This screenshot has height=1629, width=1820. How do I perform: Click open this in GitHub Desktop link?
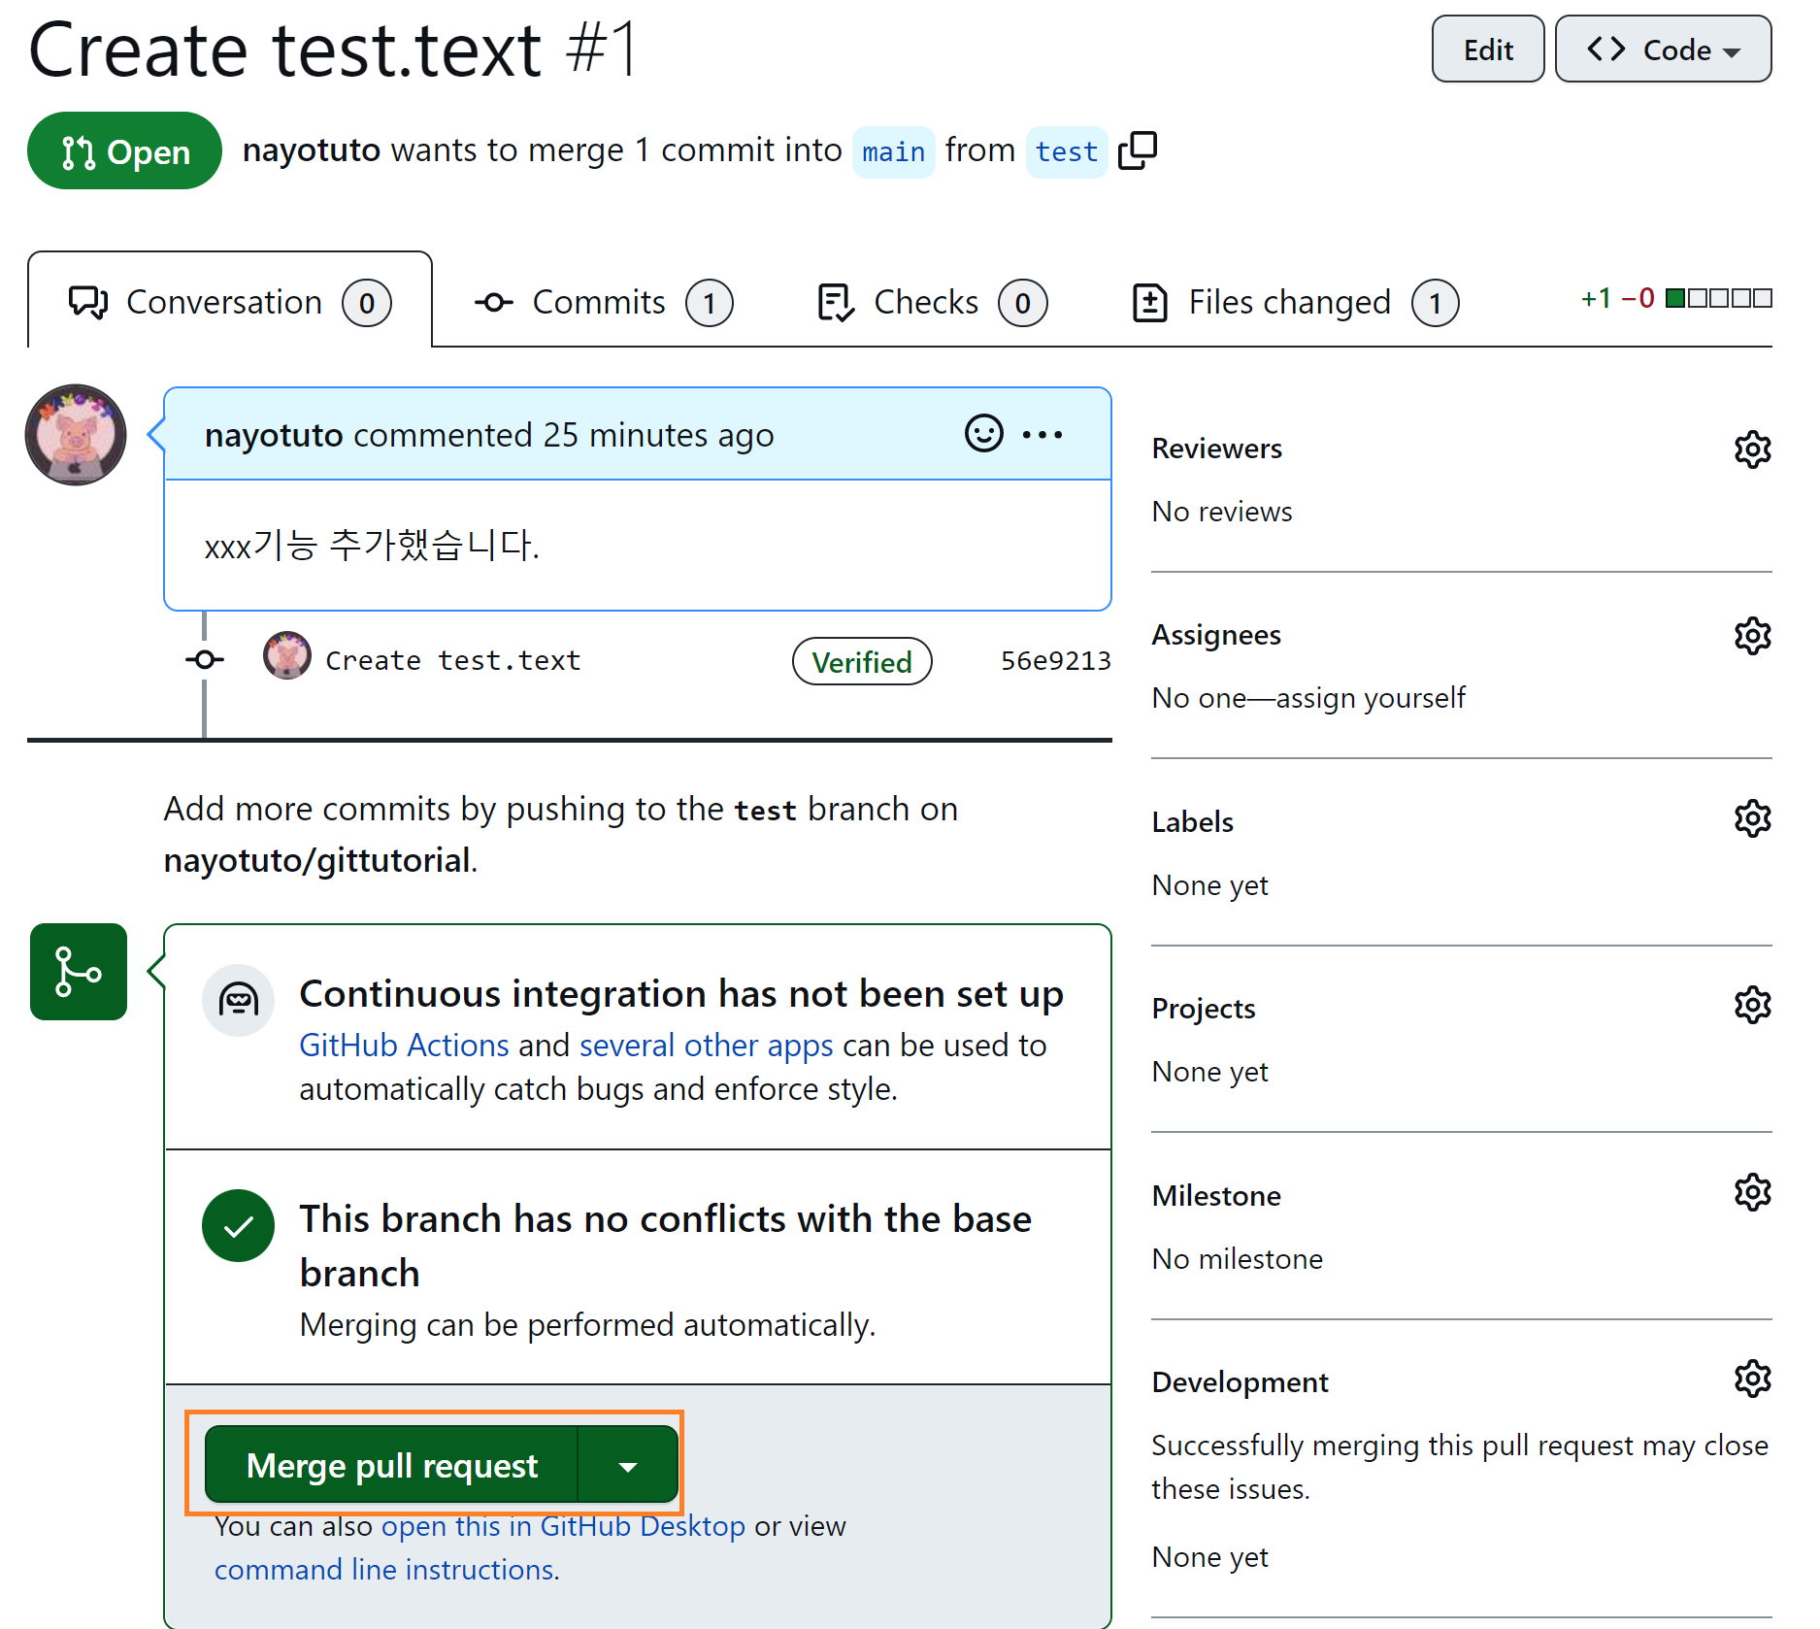pos(563,1526)
